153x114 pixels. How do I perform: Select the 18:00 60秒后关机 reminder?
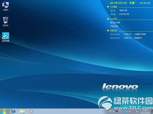[x=120, y=14]
